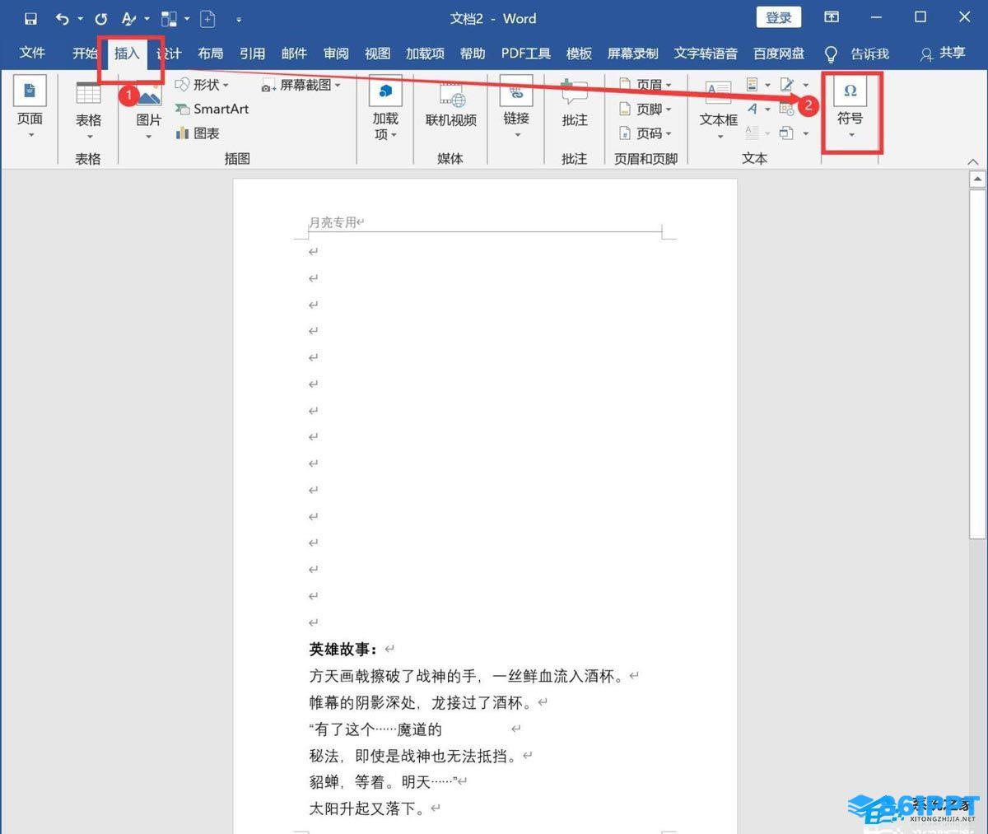Open Ribbon Display Options icon
988x834 pixels.
pyautogui.click(x=832, y=17)
